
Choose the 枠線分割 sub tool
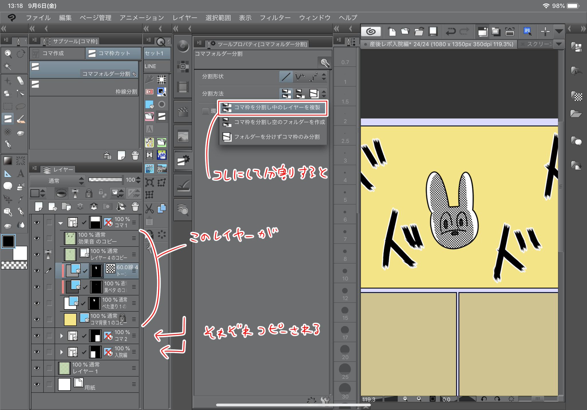click(x=84, y=88)
